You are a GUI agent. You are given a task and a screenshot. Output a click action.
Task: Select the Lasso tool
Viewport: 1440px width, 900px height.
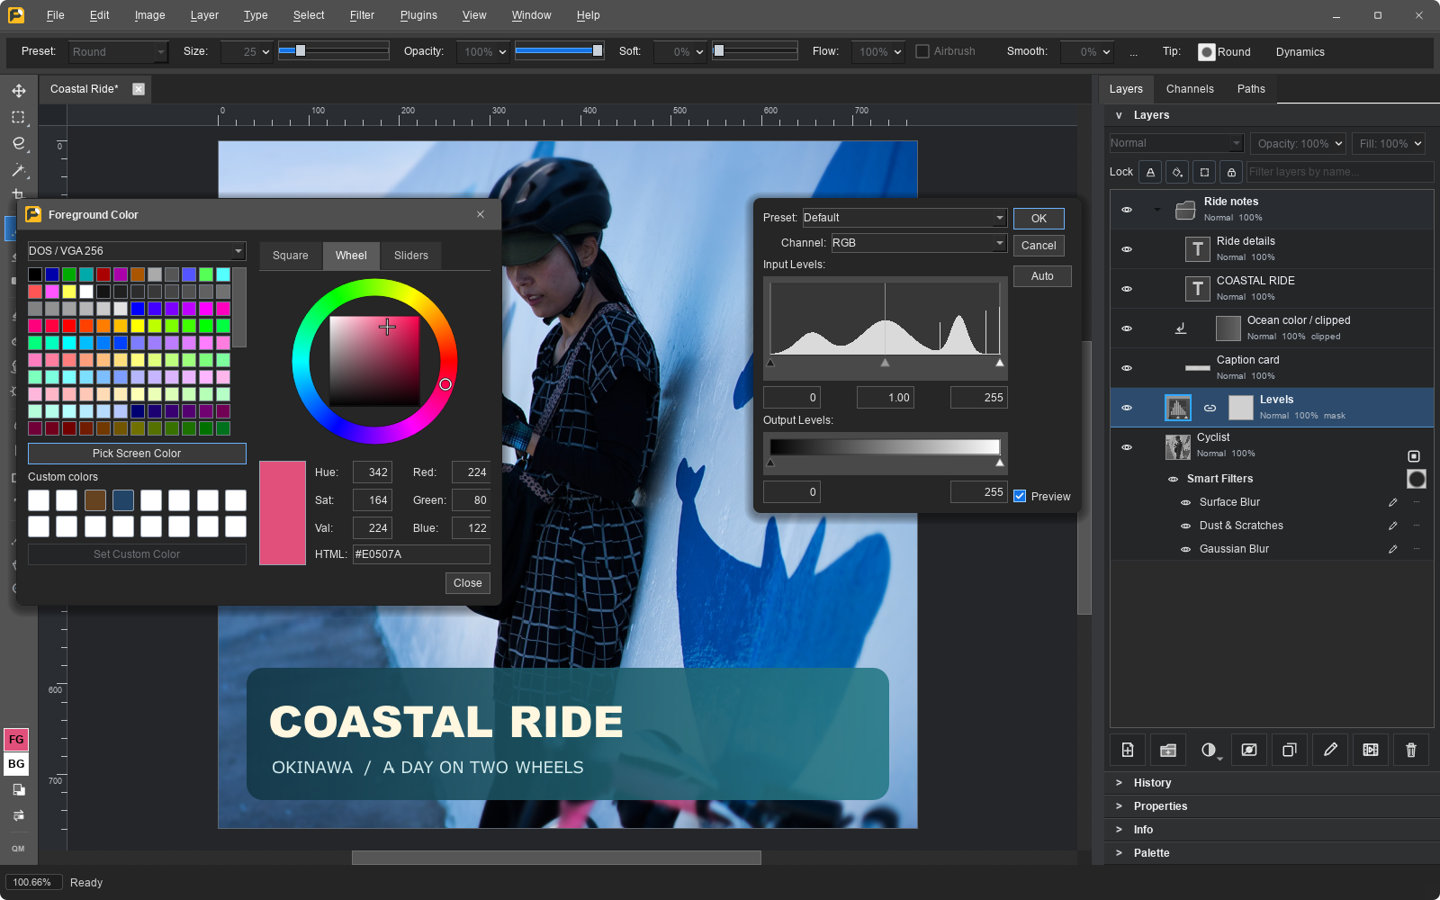tap(18, 143)
